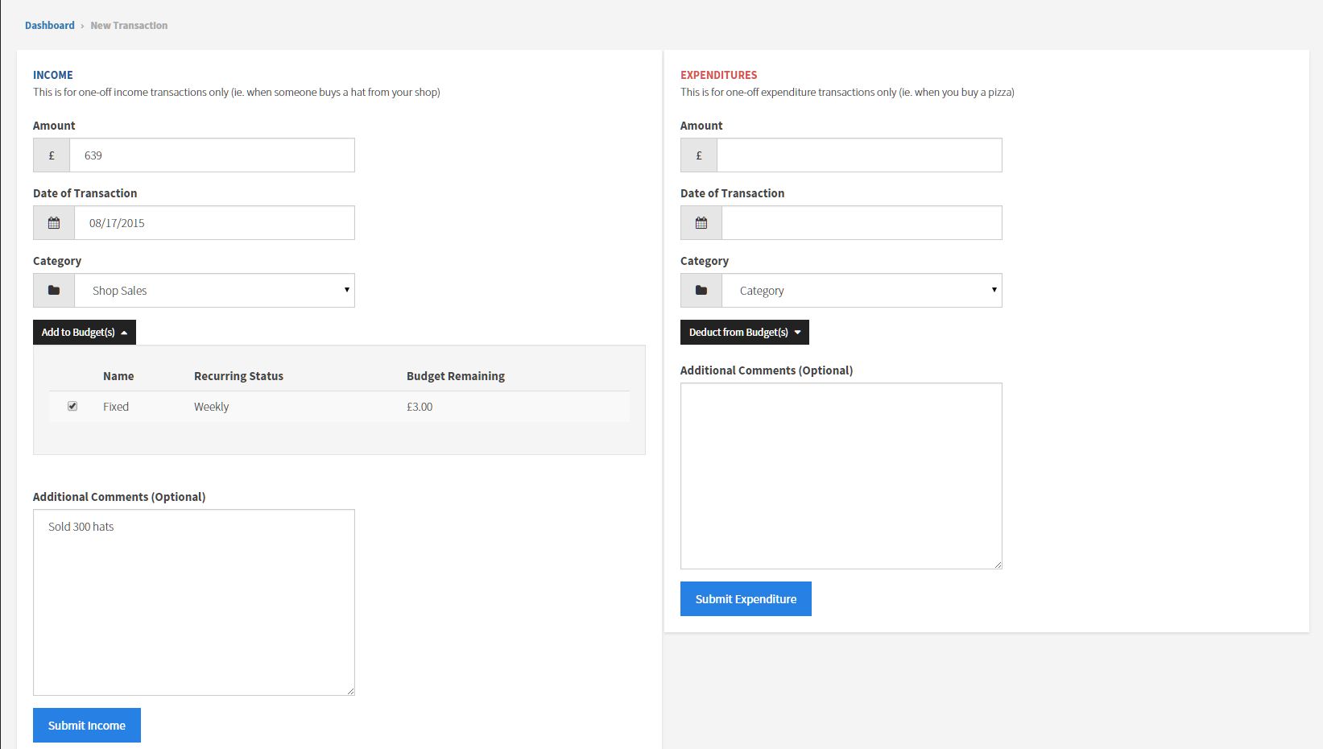The height and width of the screenshot is (749, 1323).
Task: Open the expenditure Category dropdown
Action: (x=862, y=291)
